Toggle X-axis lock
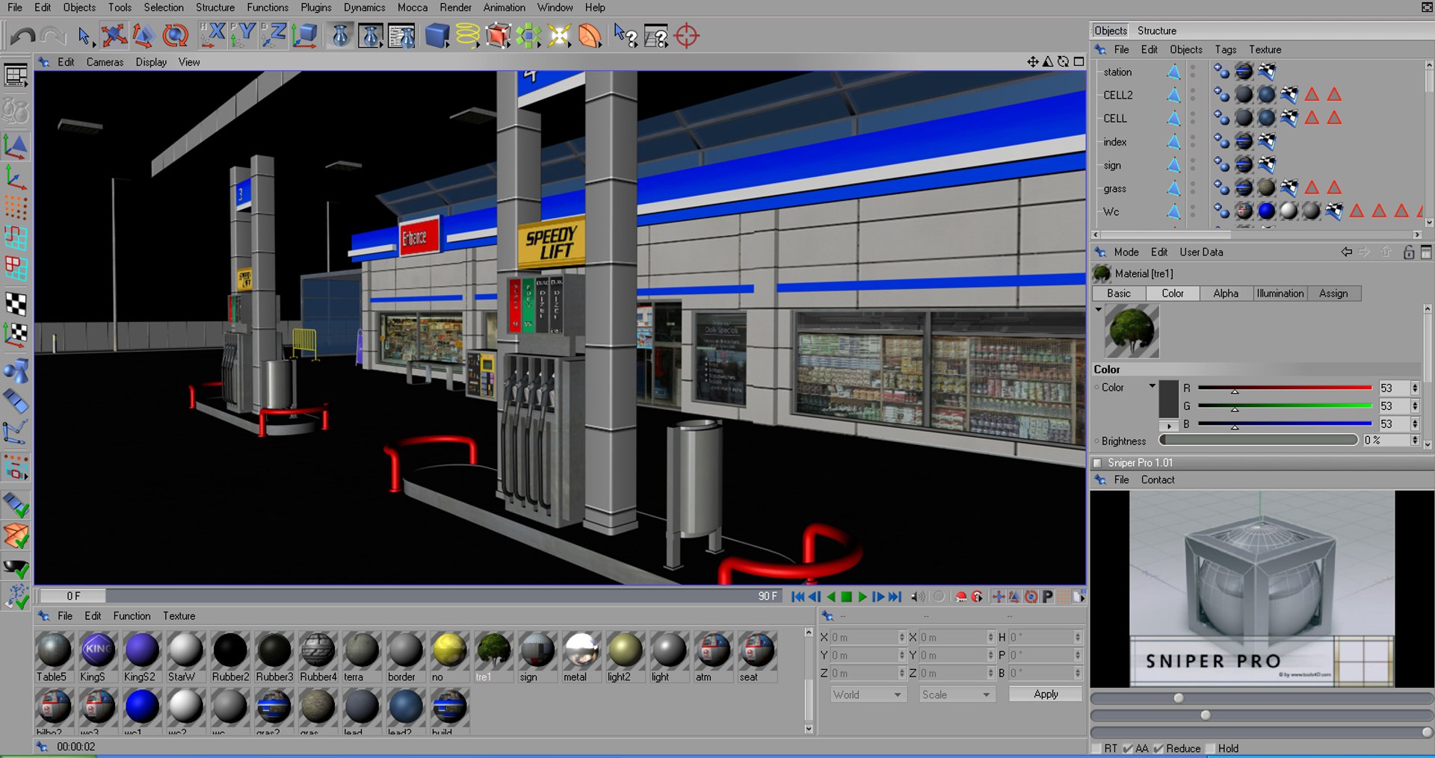This screenshot has height=758, width=1435. point(212,35)
